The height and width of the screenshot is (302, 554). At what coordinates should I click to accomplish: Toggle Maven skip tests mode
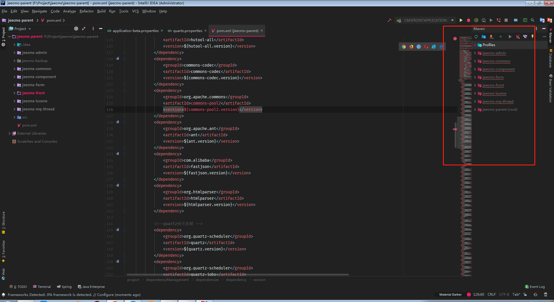click(x=532, y=37)
